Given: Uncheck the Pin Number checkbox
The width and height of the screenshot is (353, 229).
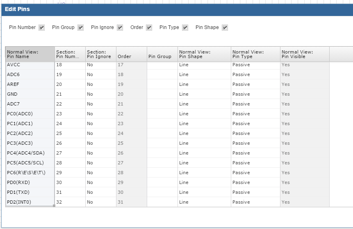Looking at the screenshot, I should click(42, 28).
